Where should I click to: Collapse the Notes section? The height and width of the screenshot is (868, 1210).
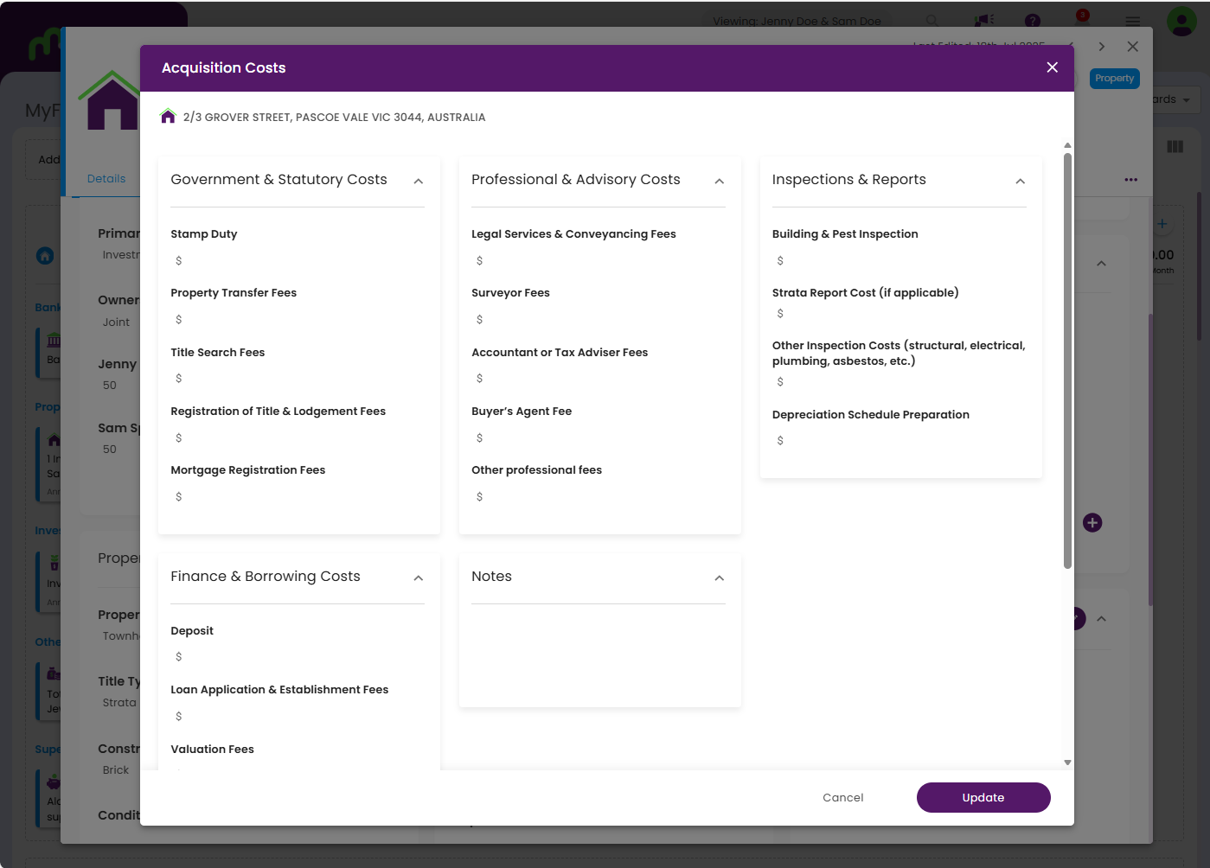click(719, 578)
